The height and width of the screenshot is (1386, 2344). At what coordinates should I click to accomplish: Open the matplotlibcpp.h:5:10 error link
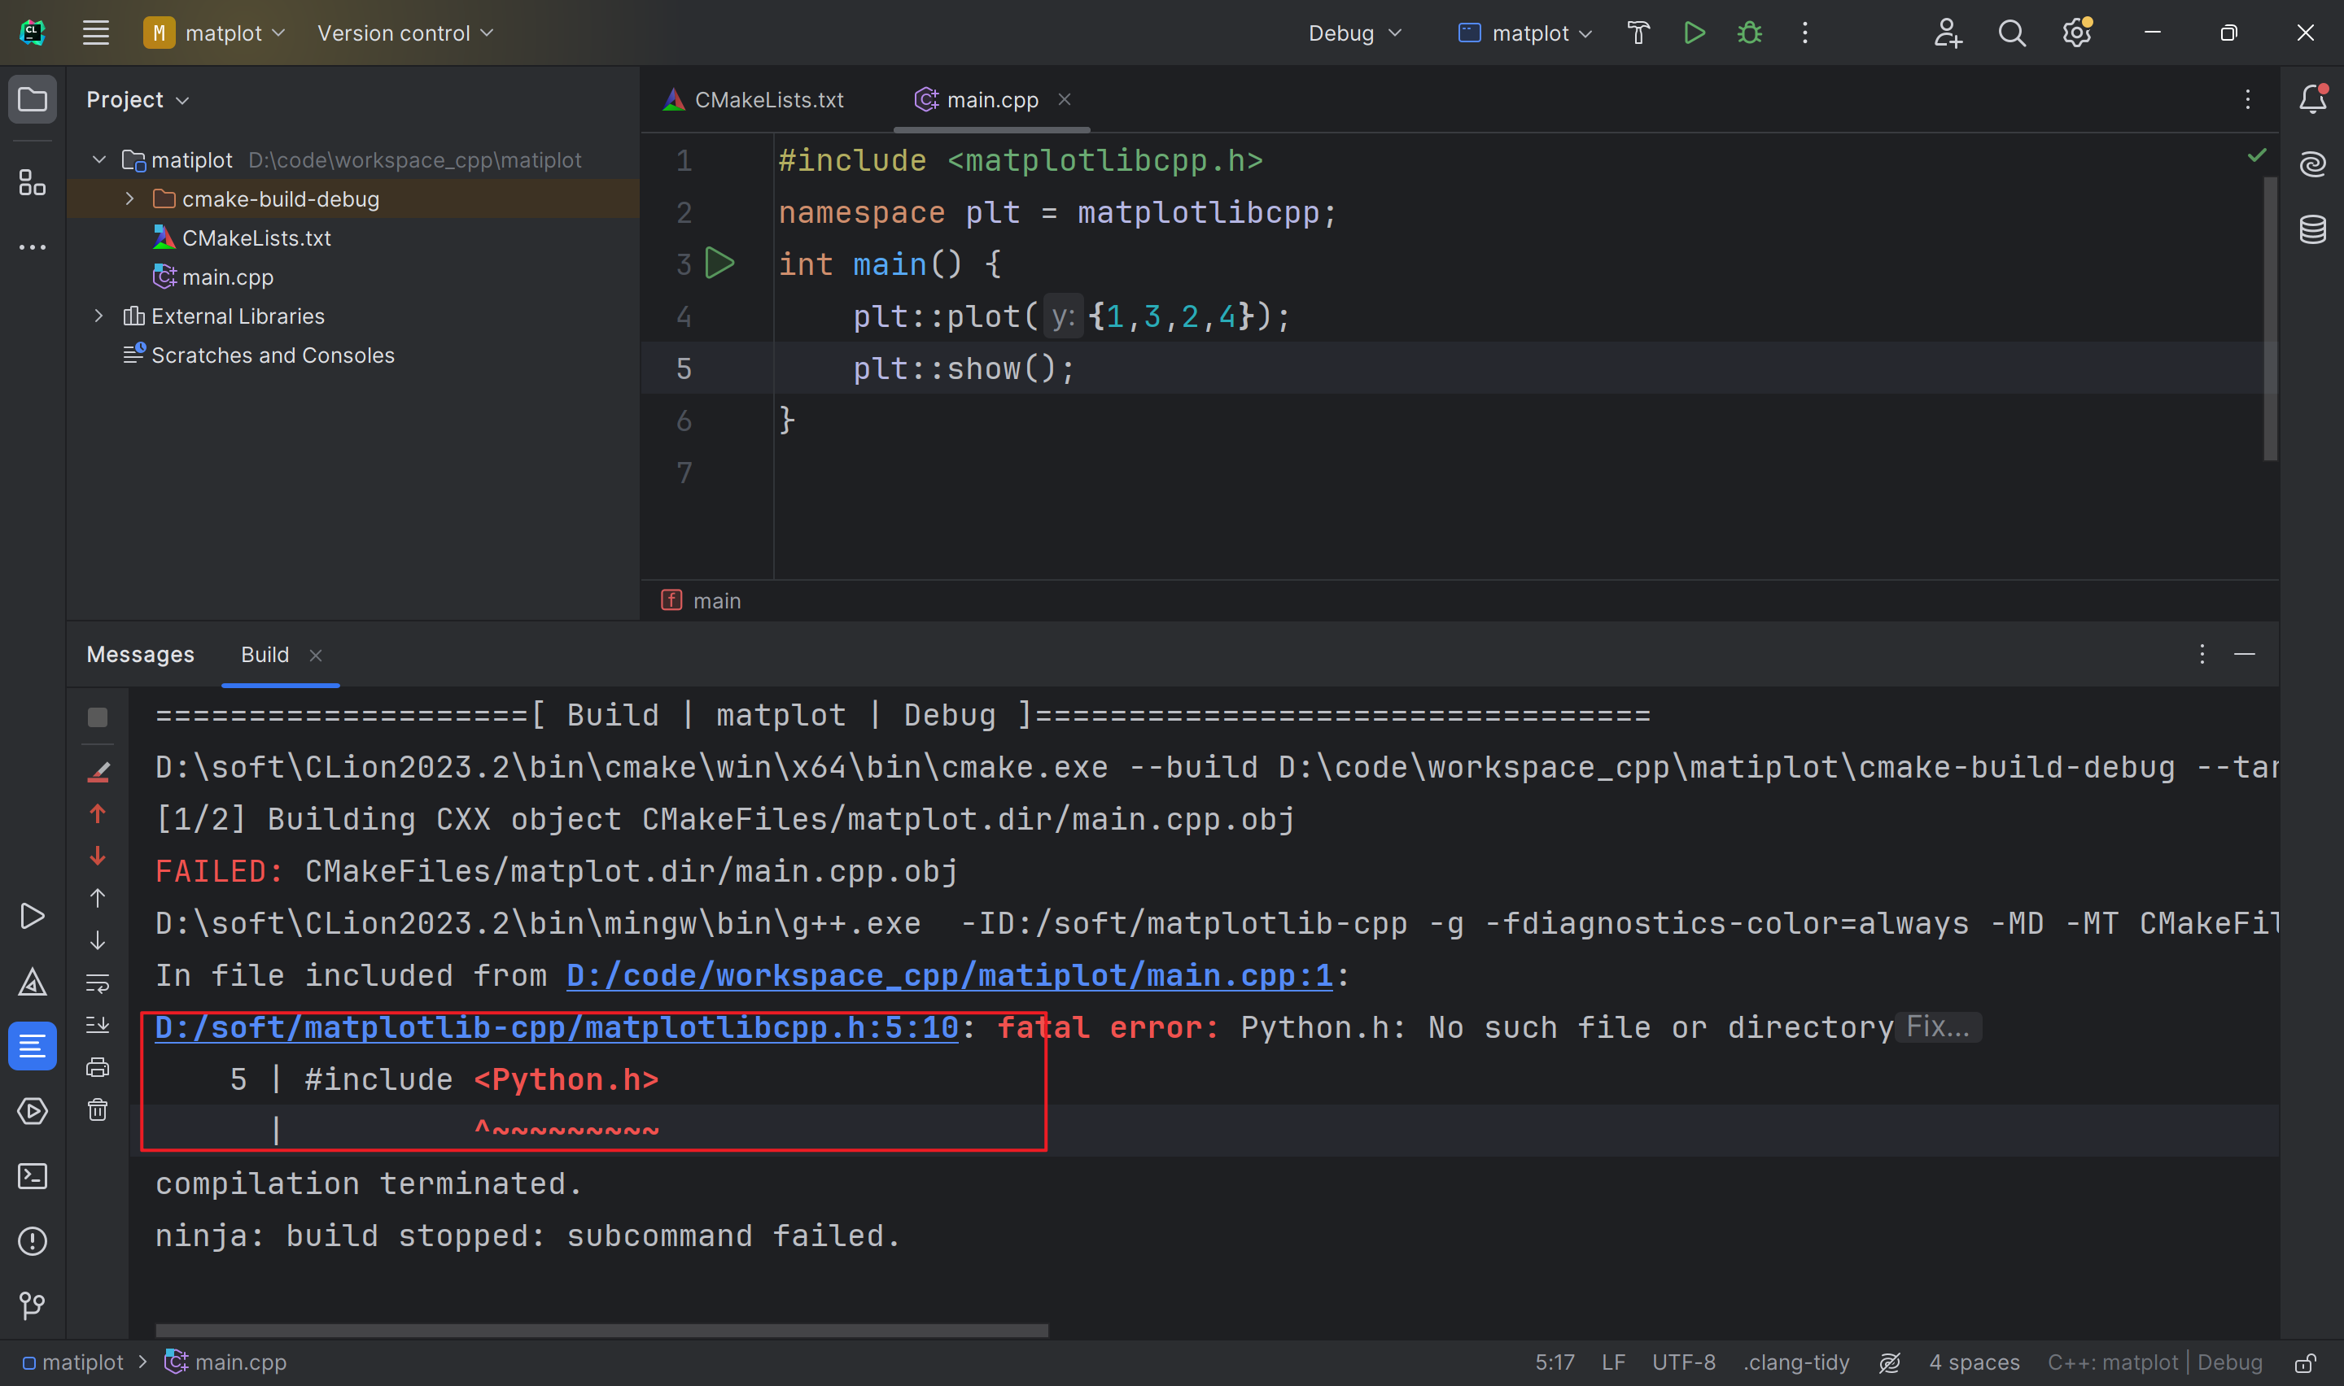556,1027
